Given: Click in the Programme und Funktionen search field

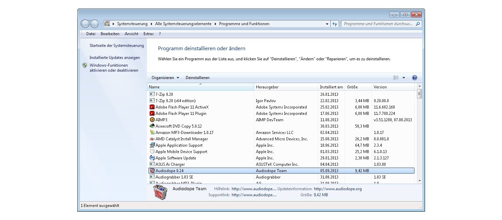Looking at the screenshot, I should tap(378, 24).
